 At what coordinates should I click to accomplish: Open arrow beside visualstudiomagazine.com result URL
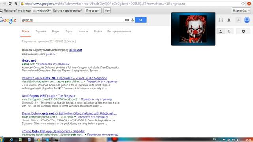coord(85,82)
